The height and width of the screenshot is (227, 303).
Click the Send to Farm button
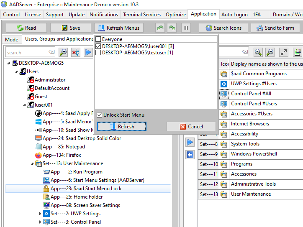[x=275, y=28]
